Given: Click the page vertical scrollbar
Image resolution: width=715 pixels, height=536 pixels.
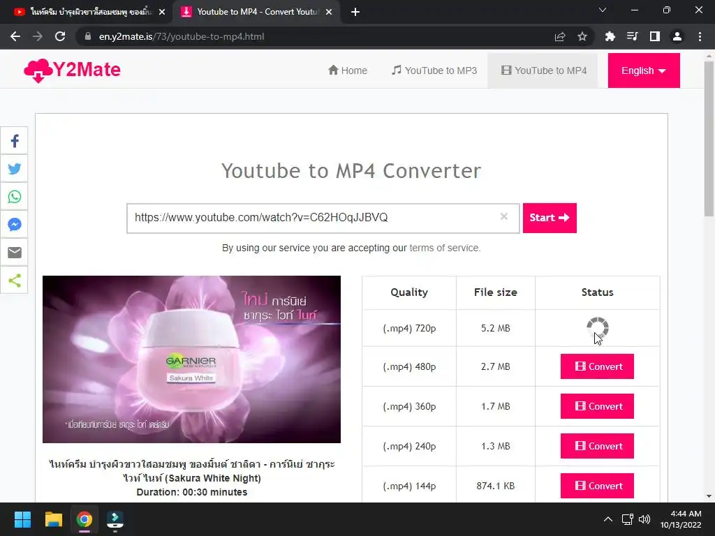Looking at the screenshot, I should point(709,139).
